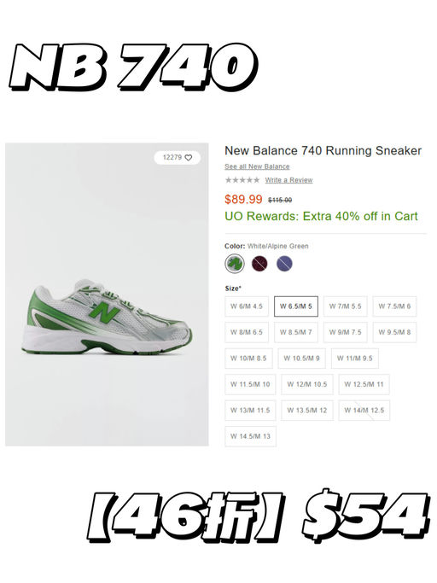Click the star rating icons

tap(242, 180)
